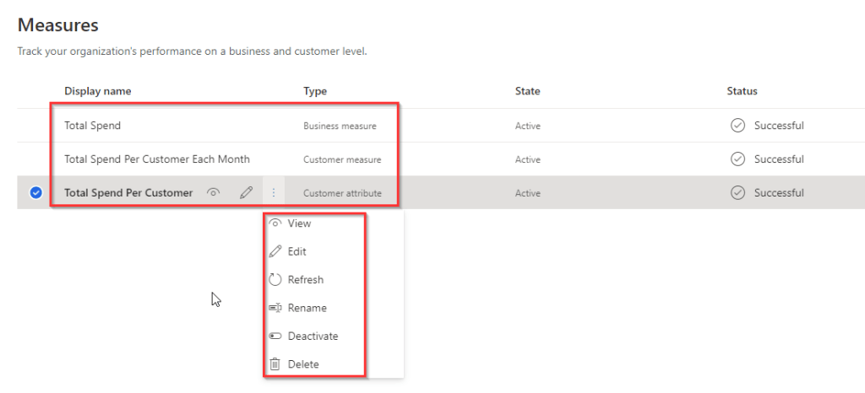Image resolution: width=865 pixels, height=393 pixels.
Task: Select Refresh in the context menu
Action: [x=305, y=280]
